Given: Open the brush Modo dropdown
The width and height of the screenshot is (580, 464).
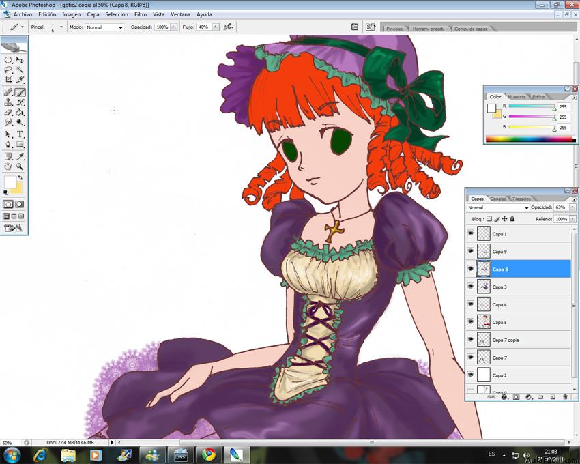Looking at the screenshot, I should [104, 27].
